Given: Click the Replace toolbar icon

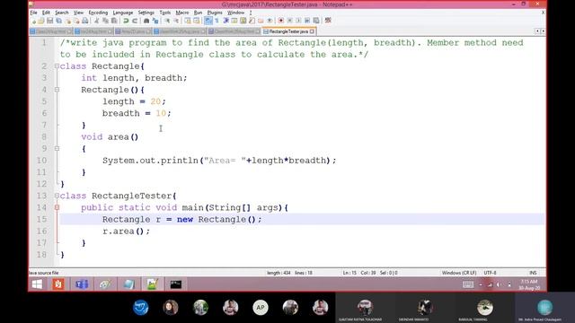Looking at the screenshot, I should (x=155, y=21).
